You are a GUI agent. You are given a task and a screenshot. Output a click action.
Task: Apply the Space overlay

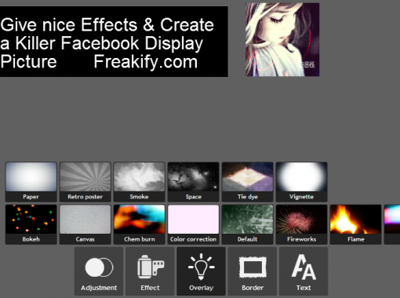(194, 182)
